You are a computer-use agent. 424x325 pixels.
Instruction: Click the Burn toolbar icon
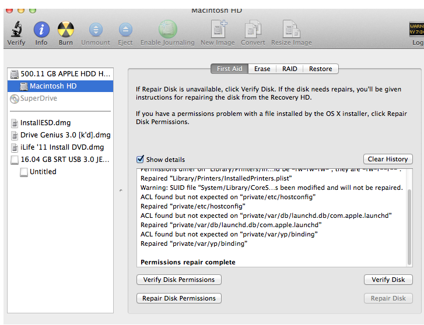(66, 29)
